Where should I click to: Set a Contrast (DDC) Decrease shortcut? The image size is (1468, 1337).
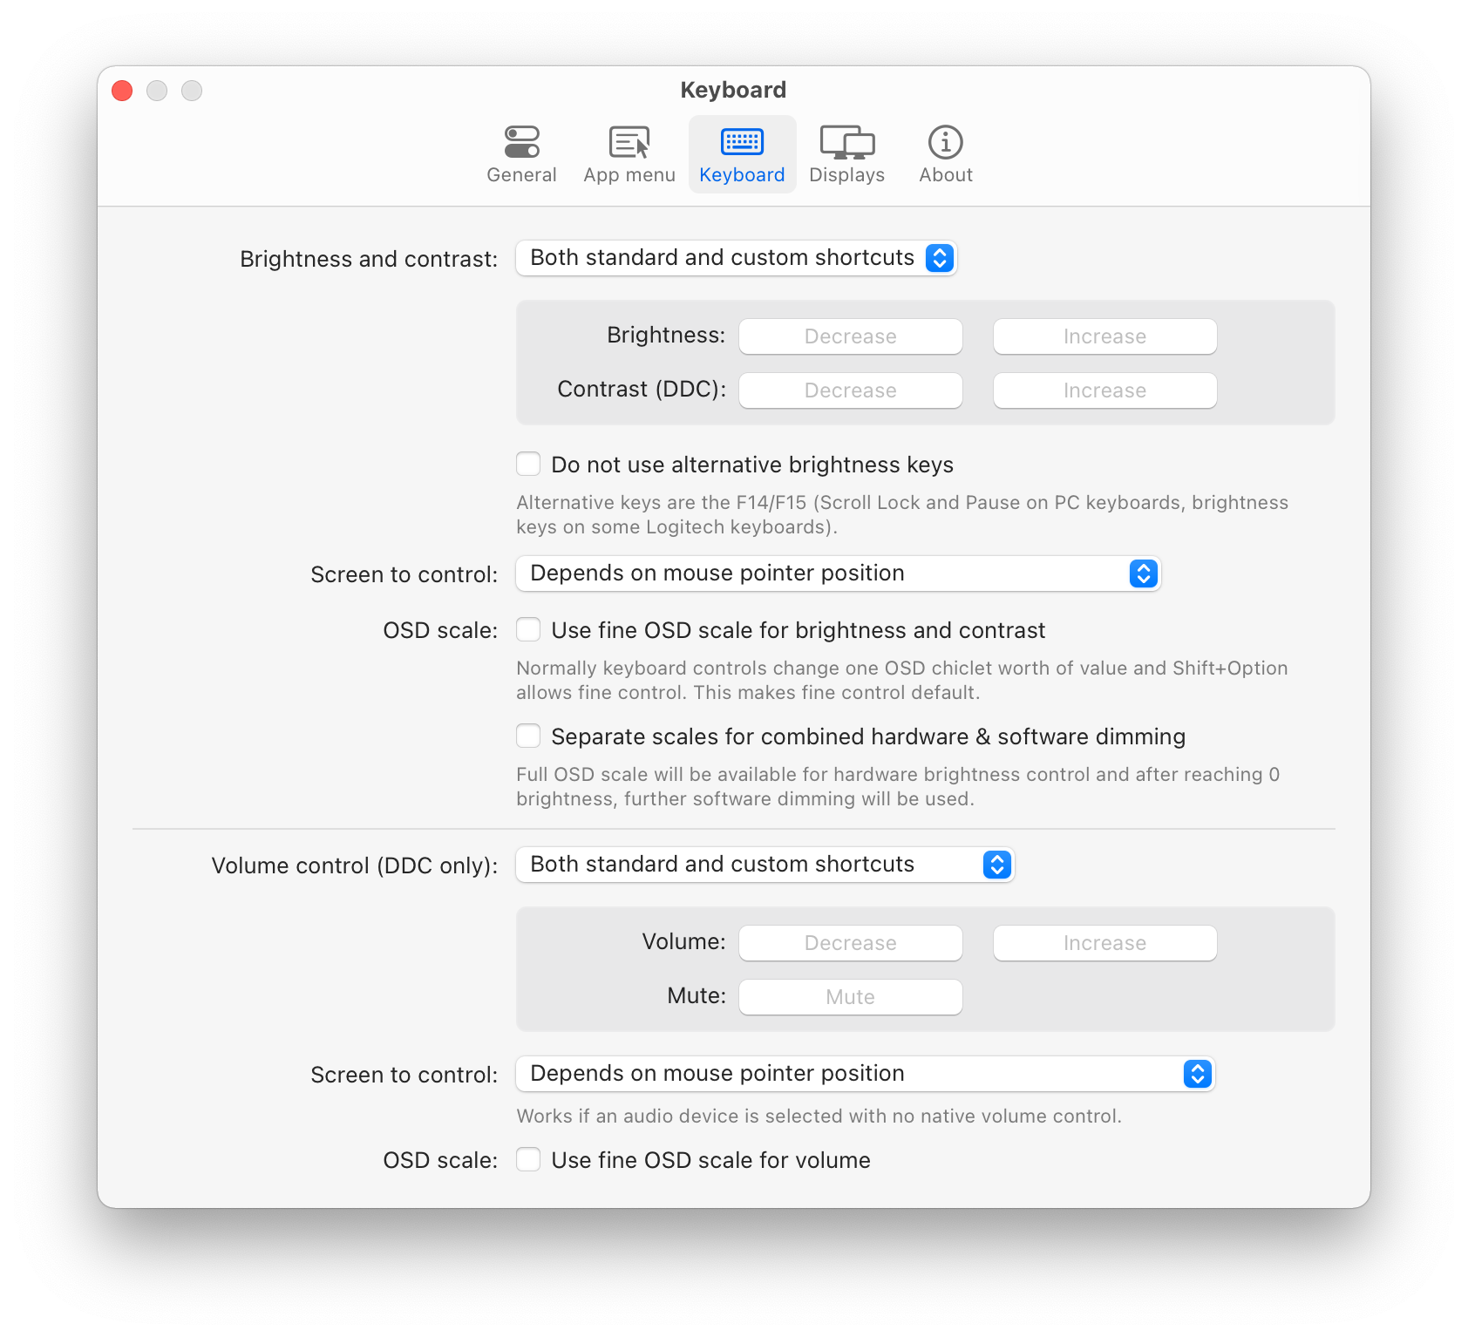850,390
